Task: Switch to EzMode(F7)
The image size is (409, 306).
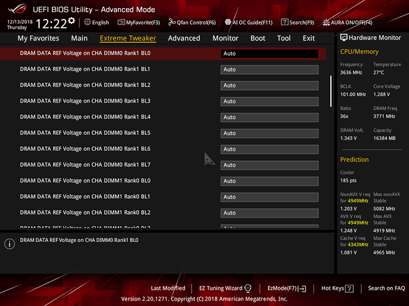Action: [x=286, y=288]
